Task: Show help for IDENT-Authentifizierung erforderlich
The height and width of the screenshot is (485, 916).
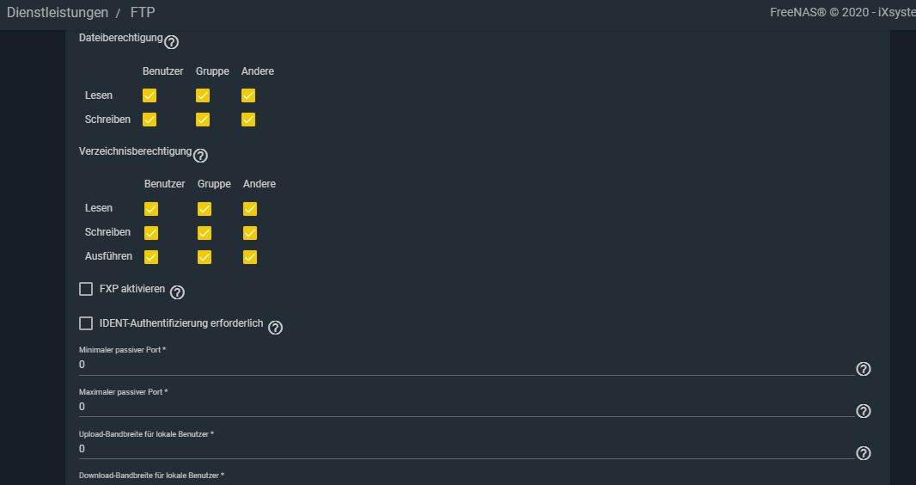Action: click(275, 328)
